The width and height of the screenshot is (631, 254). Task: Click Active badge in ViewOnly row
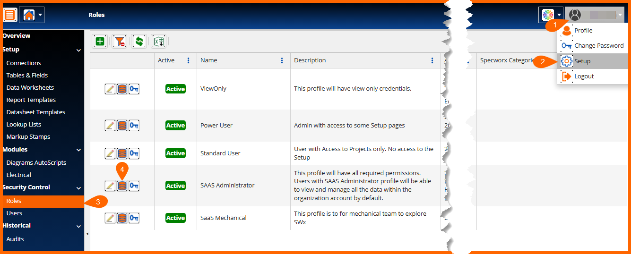tap(175, 89)
